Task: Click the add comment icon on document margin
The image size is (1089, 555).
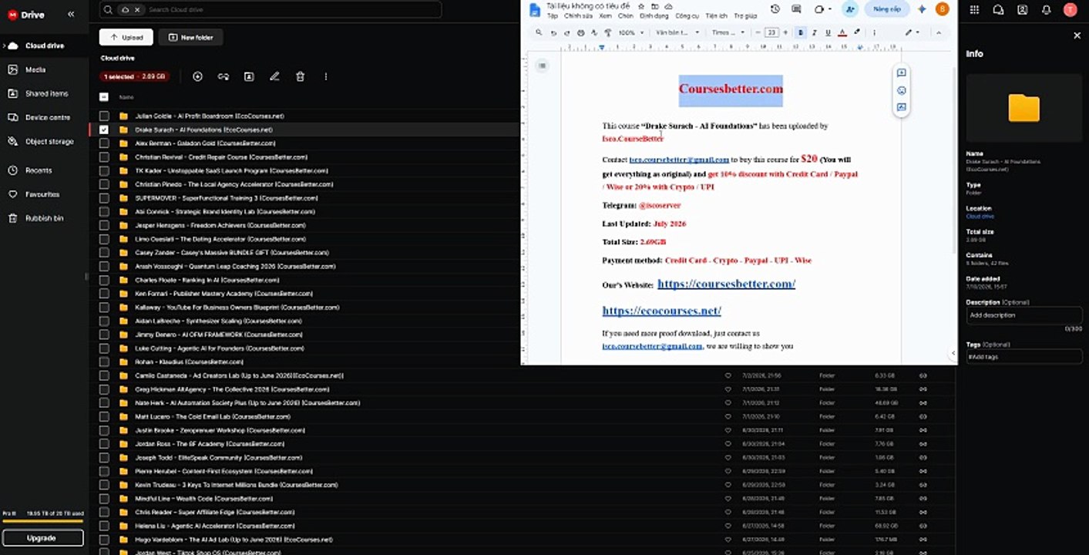Action: [901, 73]
